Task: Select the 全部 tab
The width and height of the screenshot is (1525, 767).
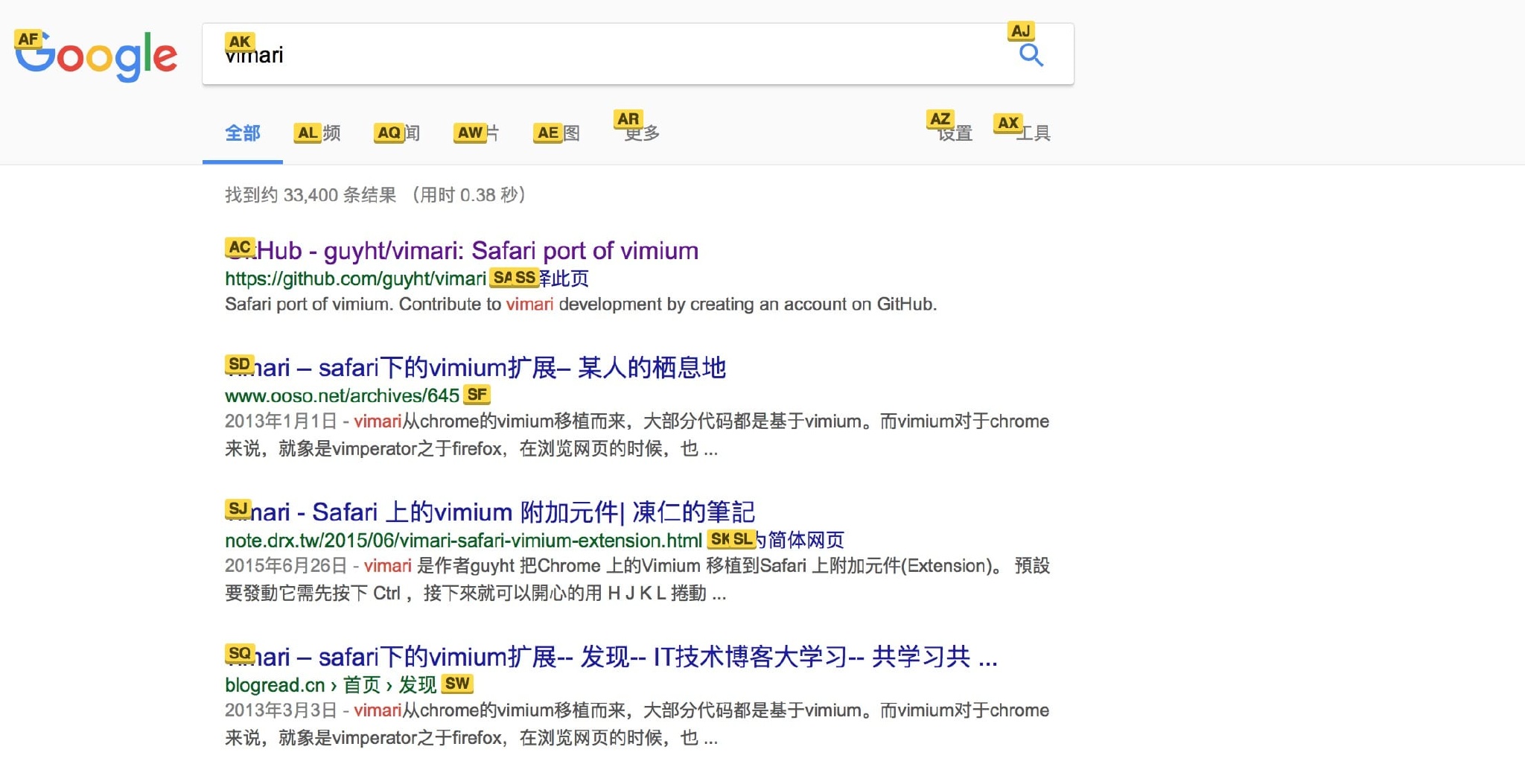Action: [243, 133]
